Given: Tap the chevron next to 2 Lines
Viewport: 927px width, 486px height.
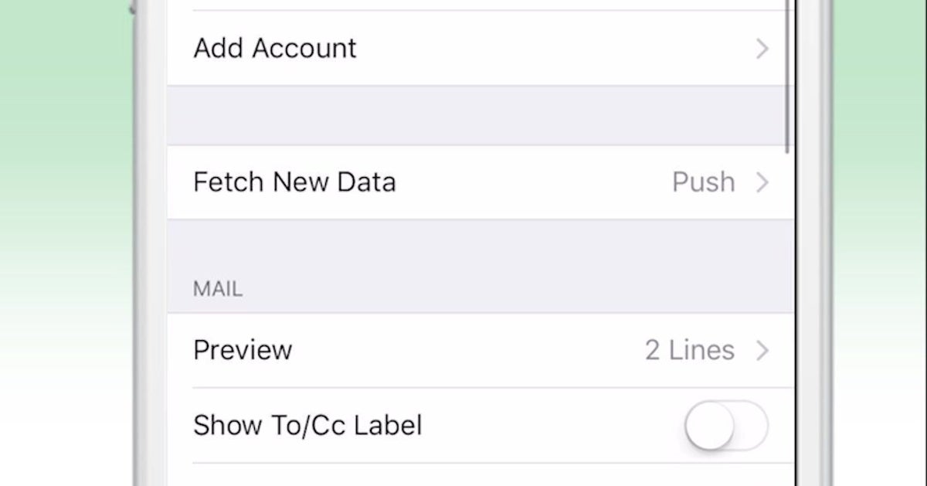Looking at the screenshot, I should point(762,351).
